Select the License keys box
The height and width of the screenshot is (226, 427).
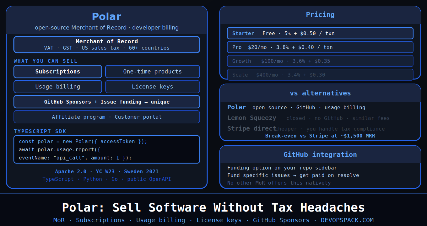pyautogui.click(x=153, y=87)
